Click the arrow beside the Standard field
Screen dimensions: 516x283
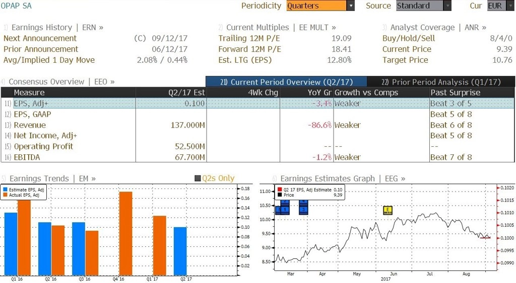(x=447, y=6)
